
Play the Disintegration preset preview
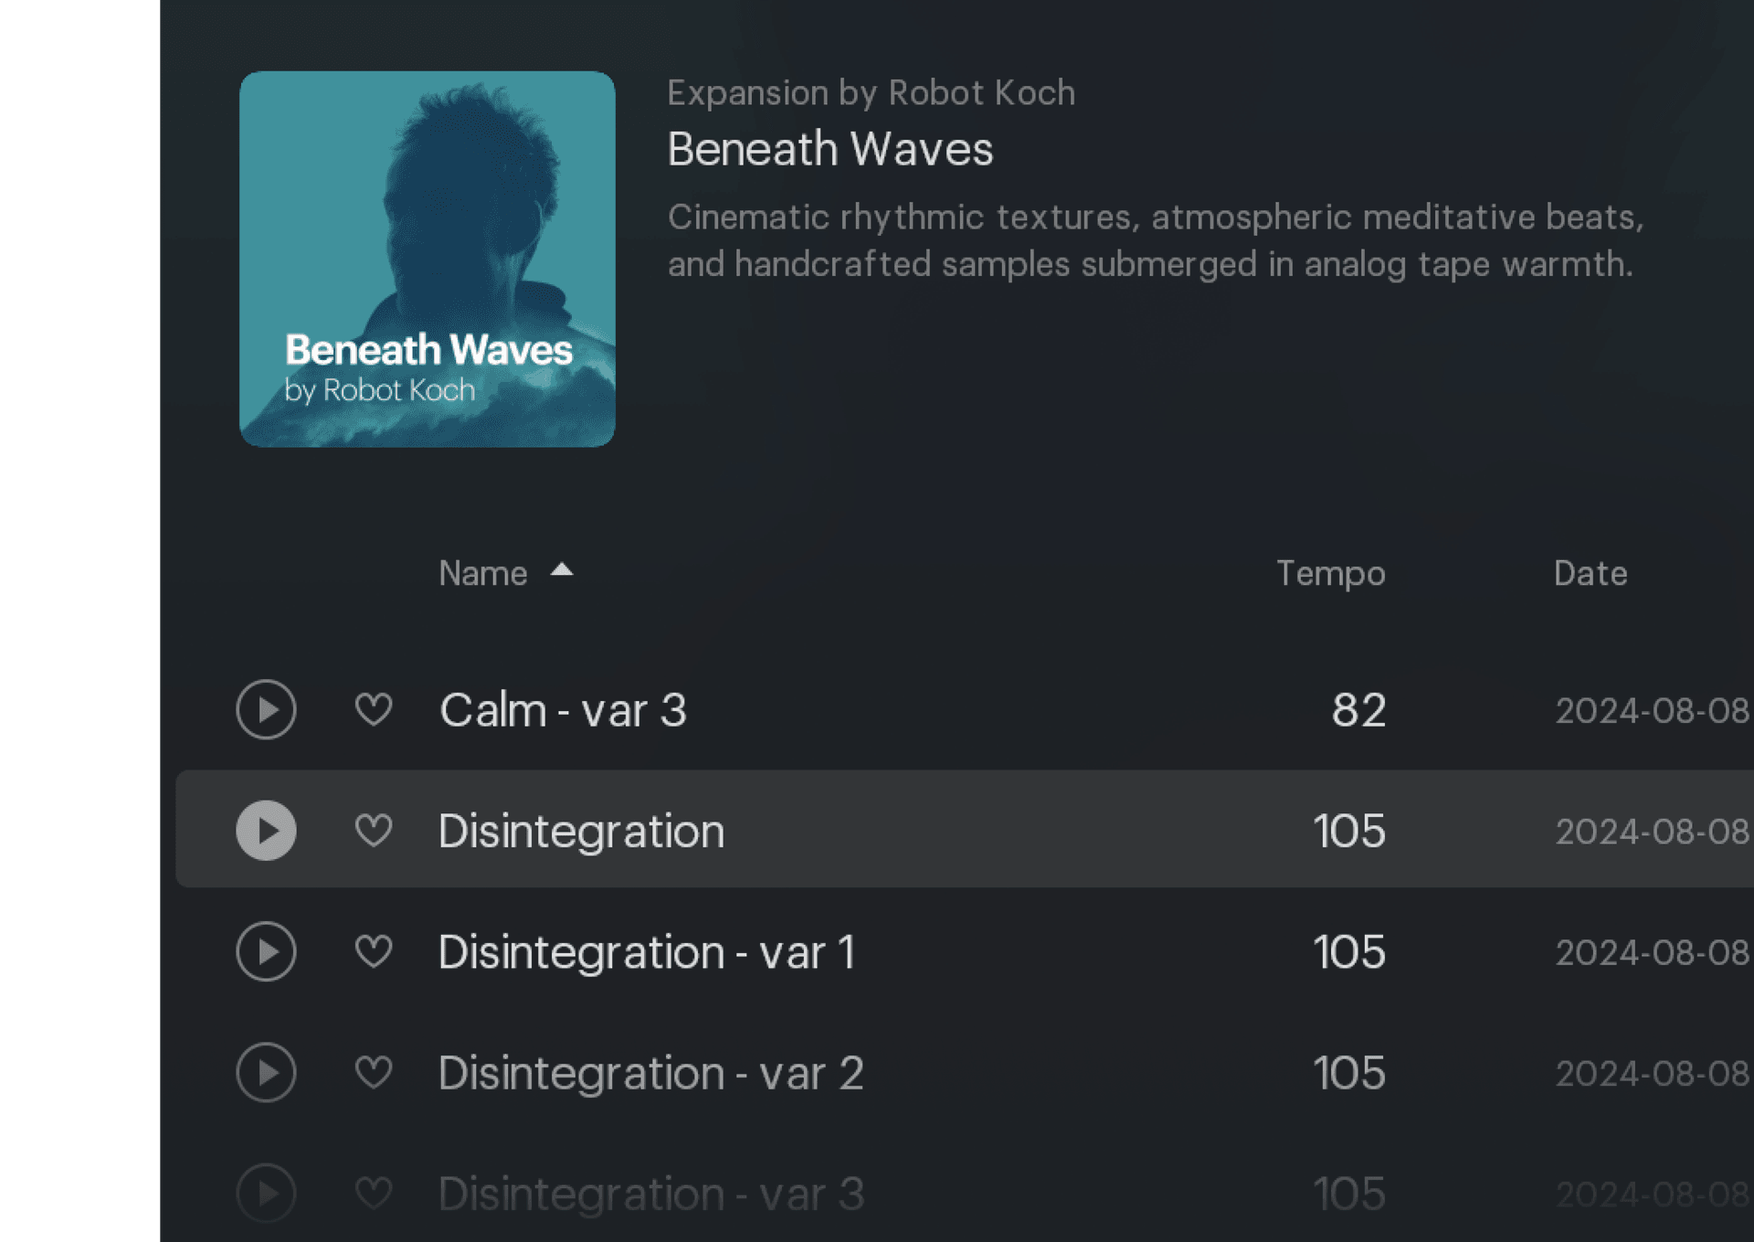[266, 830]
